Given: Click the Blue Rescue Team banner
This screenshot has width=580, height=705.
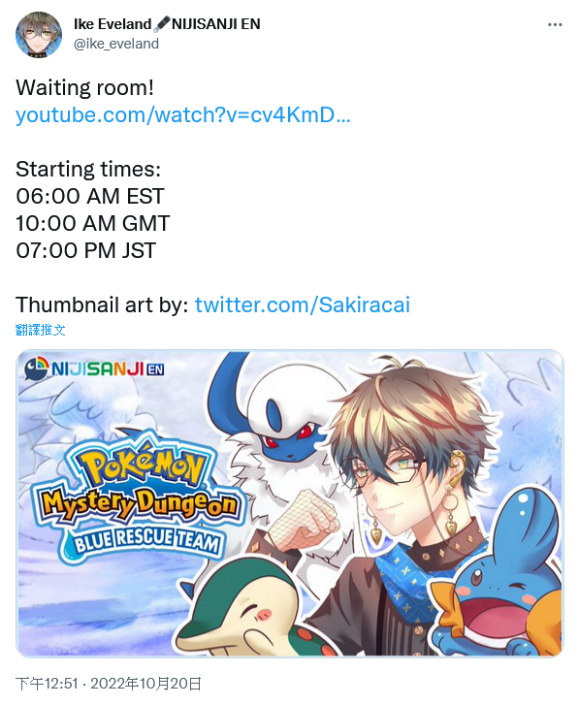Looking at the screenshot, I should [143, 542].
